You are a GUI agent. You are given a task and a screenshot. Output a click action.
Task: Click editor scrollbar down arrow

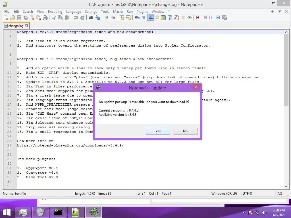point(286,186)
